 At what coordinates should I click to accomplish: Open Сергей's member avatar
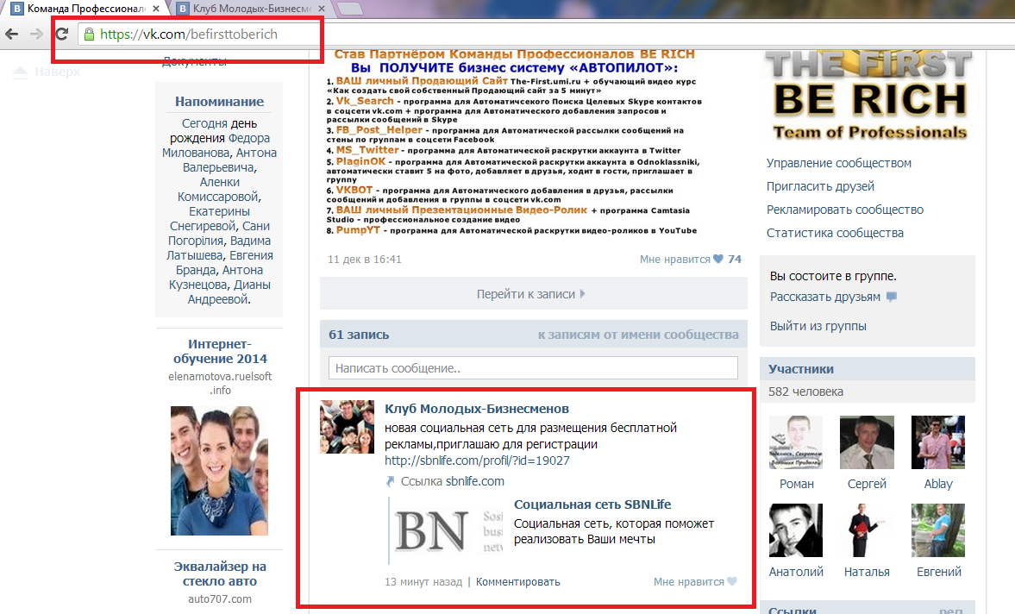point(867,442)
